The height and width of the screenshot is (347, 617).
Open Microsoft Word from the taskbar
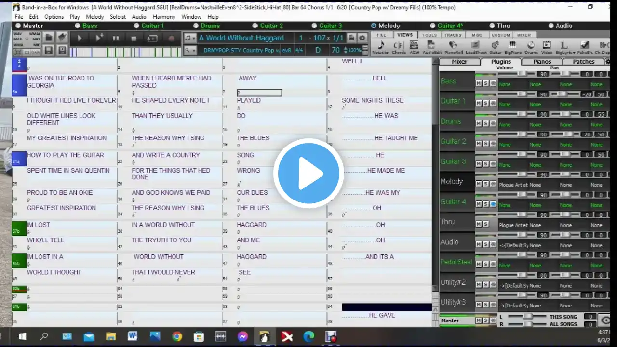[x=133, y=336]
